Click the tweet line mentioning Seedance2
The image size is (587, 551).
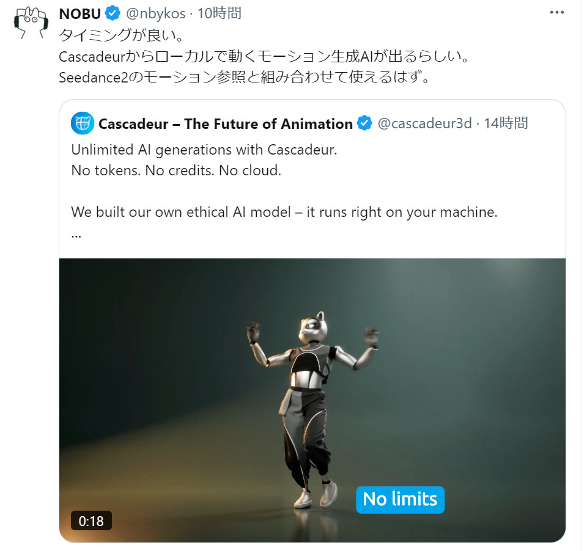tap(245, 78)
